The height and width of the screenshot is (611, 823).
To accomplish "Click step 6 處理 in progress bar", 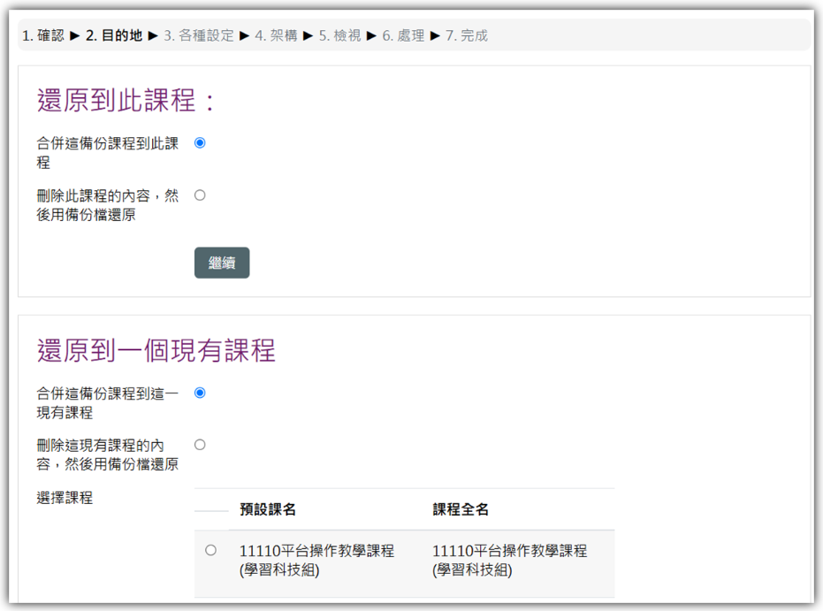I will click(403, 35).
